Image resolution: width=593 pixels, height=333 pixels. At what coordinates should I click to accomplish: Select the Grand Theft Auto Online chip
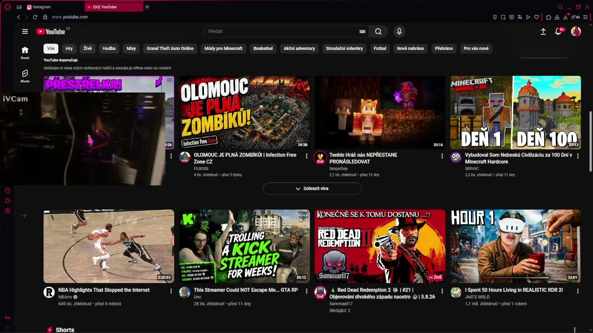point(170,49)
